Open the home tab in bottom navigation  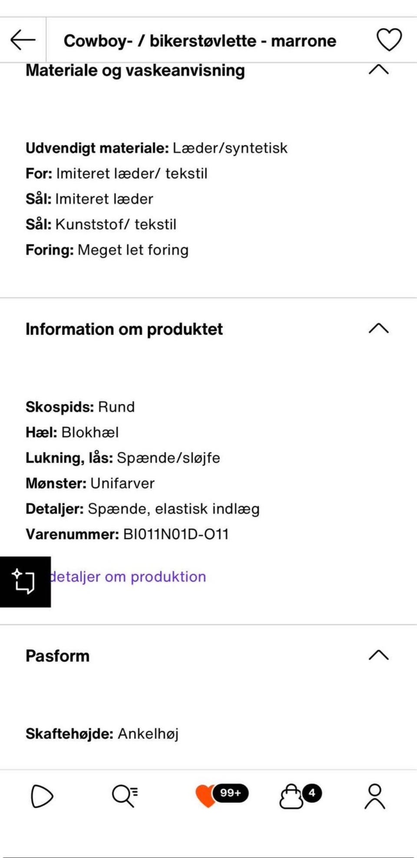pyautogui.click(x=42, y=796)
